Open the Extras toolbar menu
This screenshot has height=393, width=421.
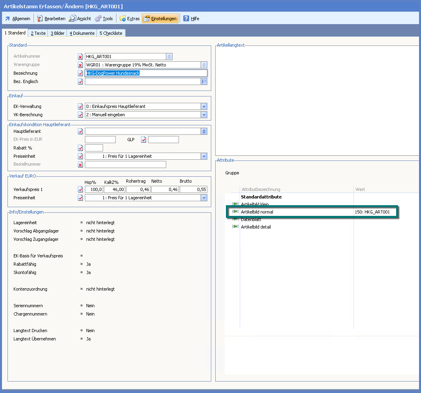coord(130,19)
